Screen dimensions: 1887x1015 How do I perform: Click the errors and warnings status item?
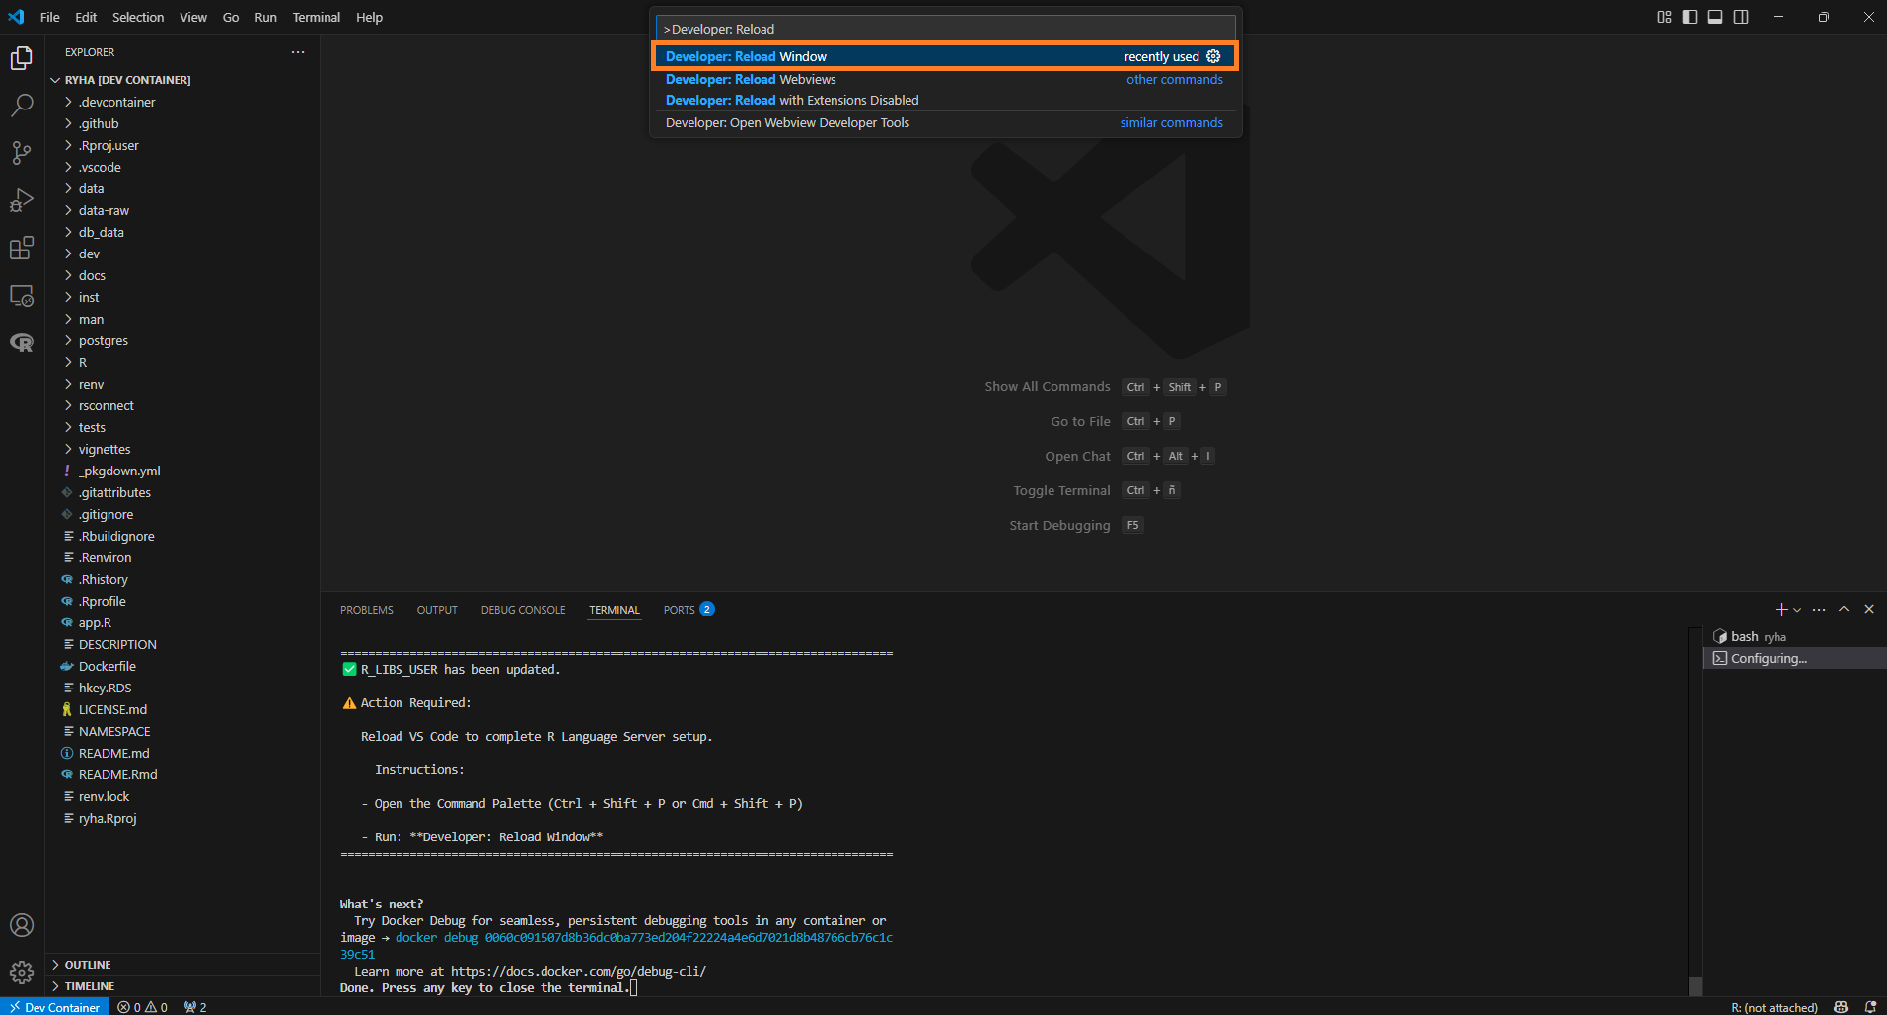142,1007
